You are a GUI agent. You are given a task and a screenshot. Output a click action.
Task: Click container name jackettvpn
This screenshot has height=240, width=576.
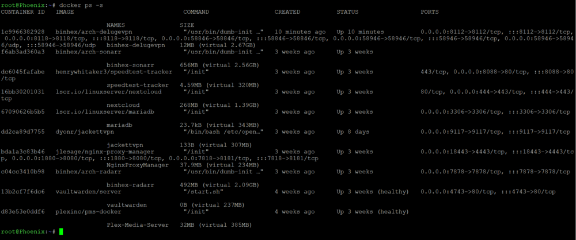[x=125, y=145]
